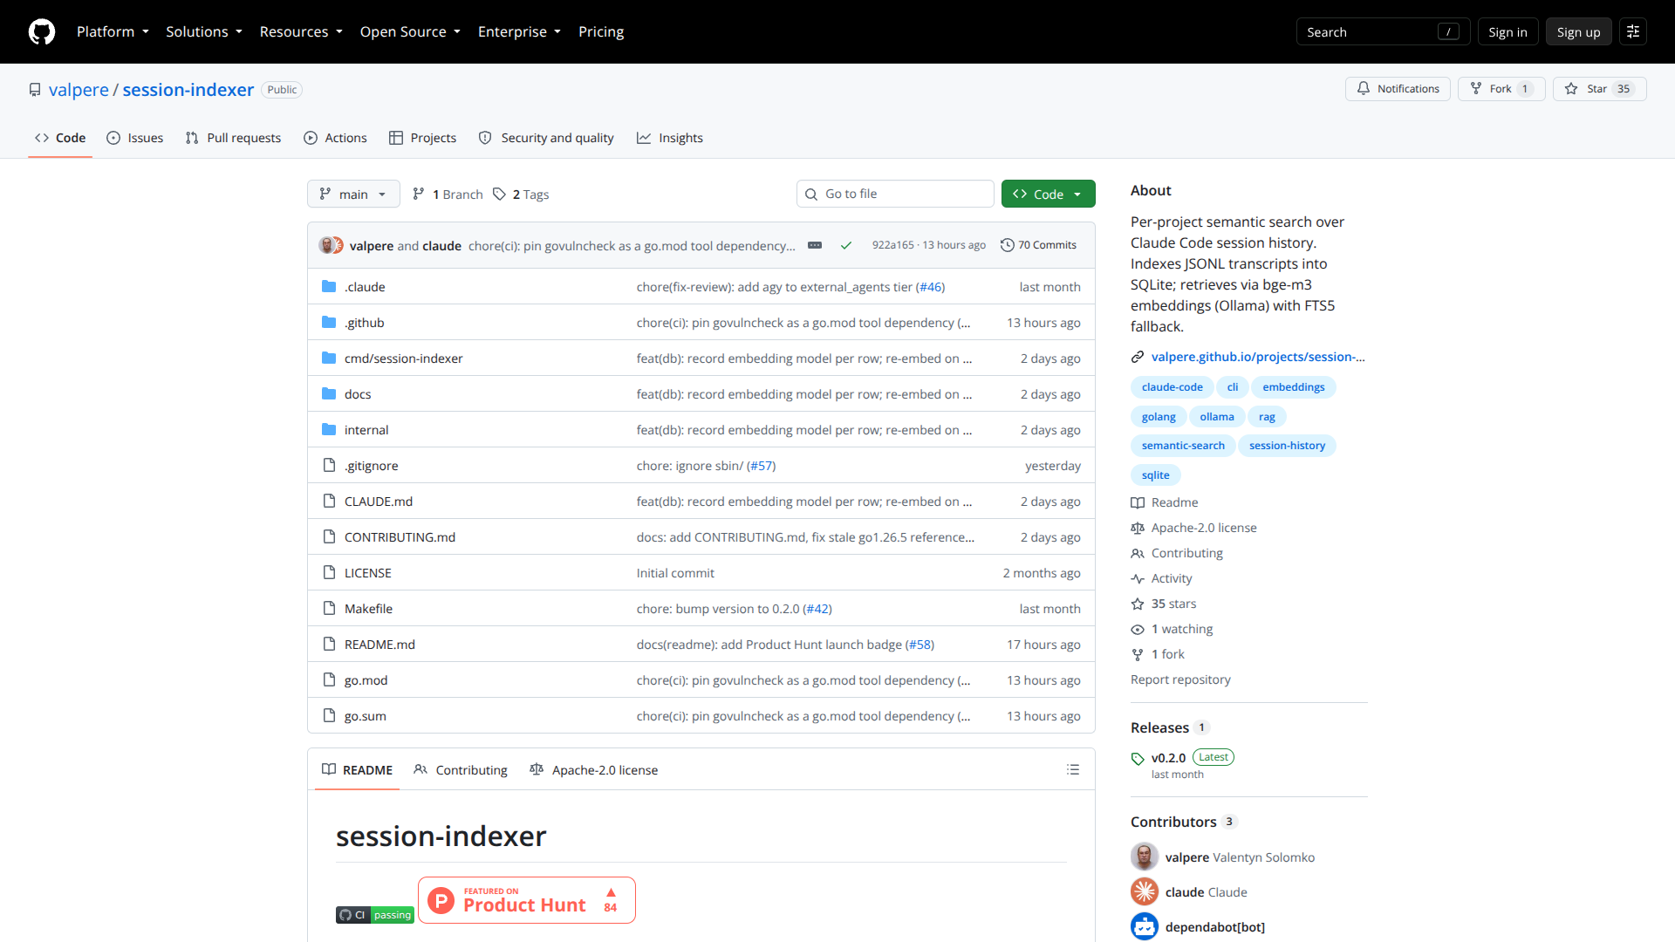Click the LICENSE file icon
This screenshot has width=1675, height=942.
329,572
